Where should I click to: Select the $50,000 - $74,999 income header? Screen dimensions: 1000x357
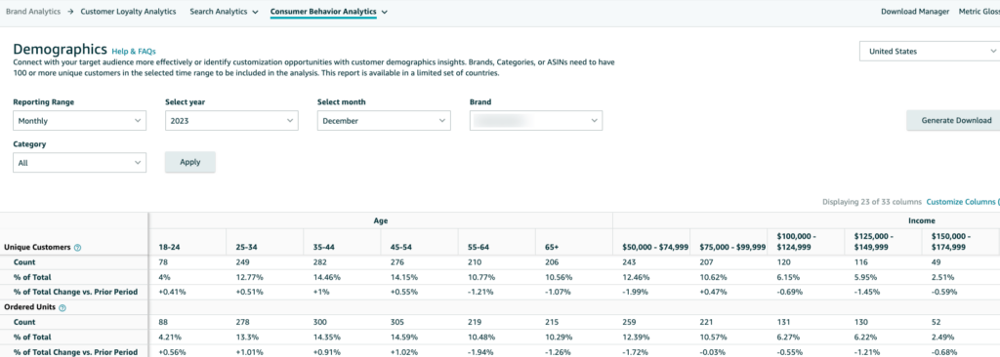[655, 247]
